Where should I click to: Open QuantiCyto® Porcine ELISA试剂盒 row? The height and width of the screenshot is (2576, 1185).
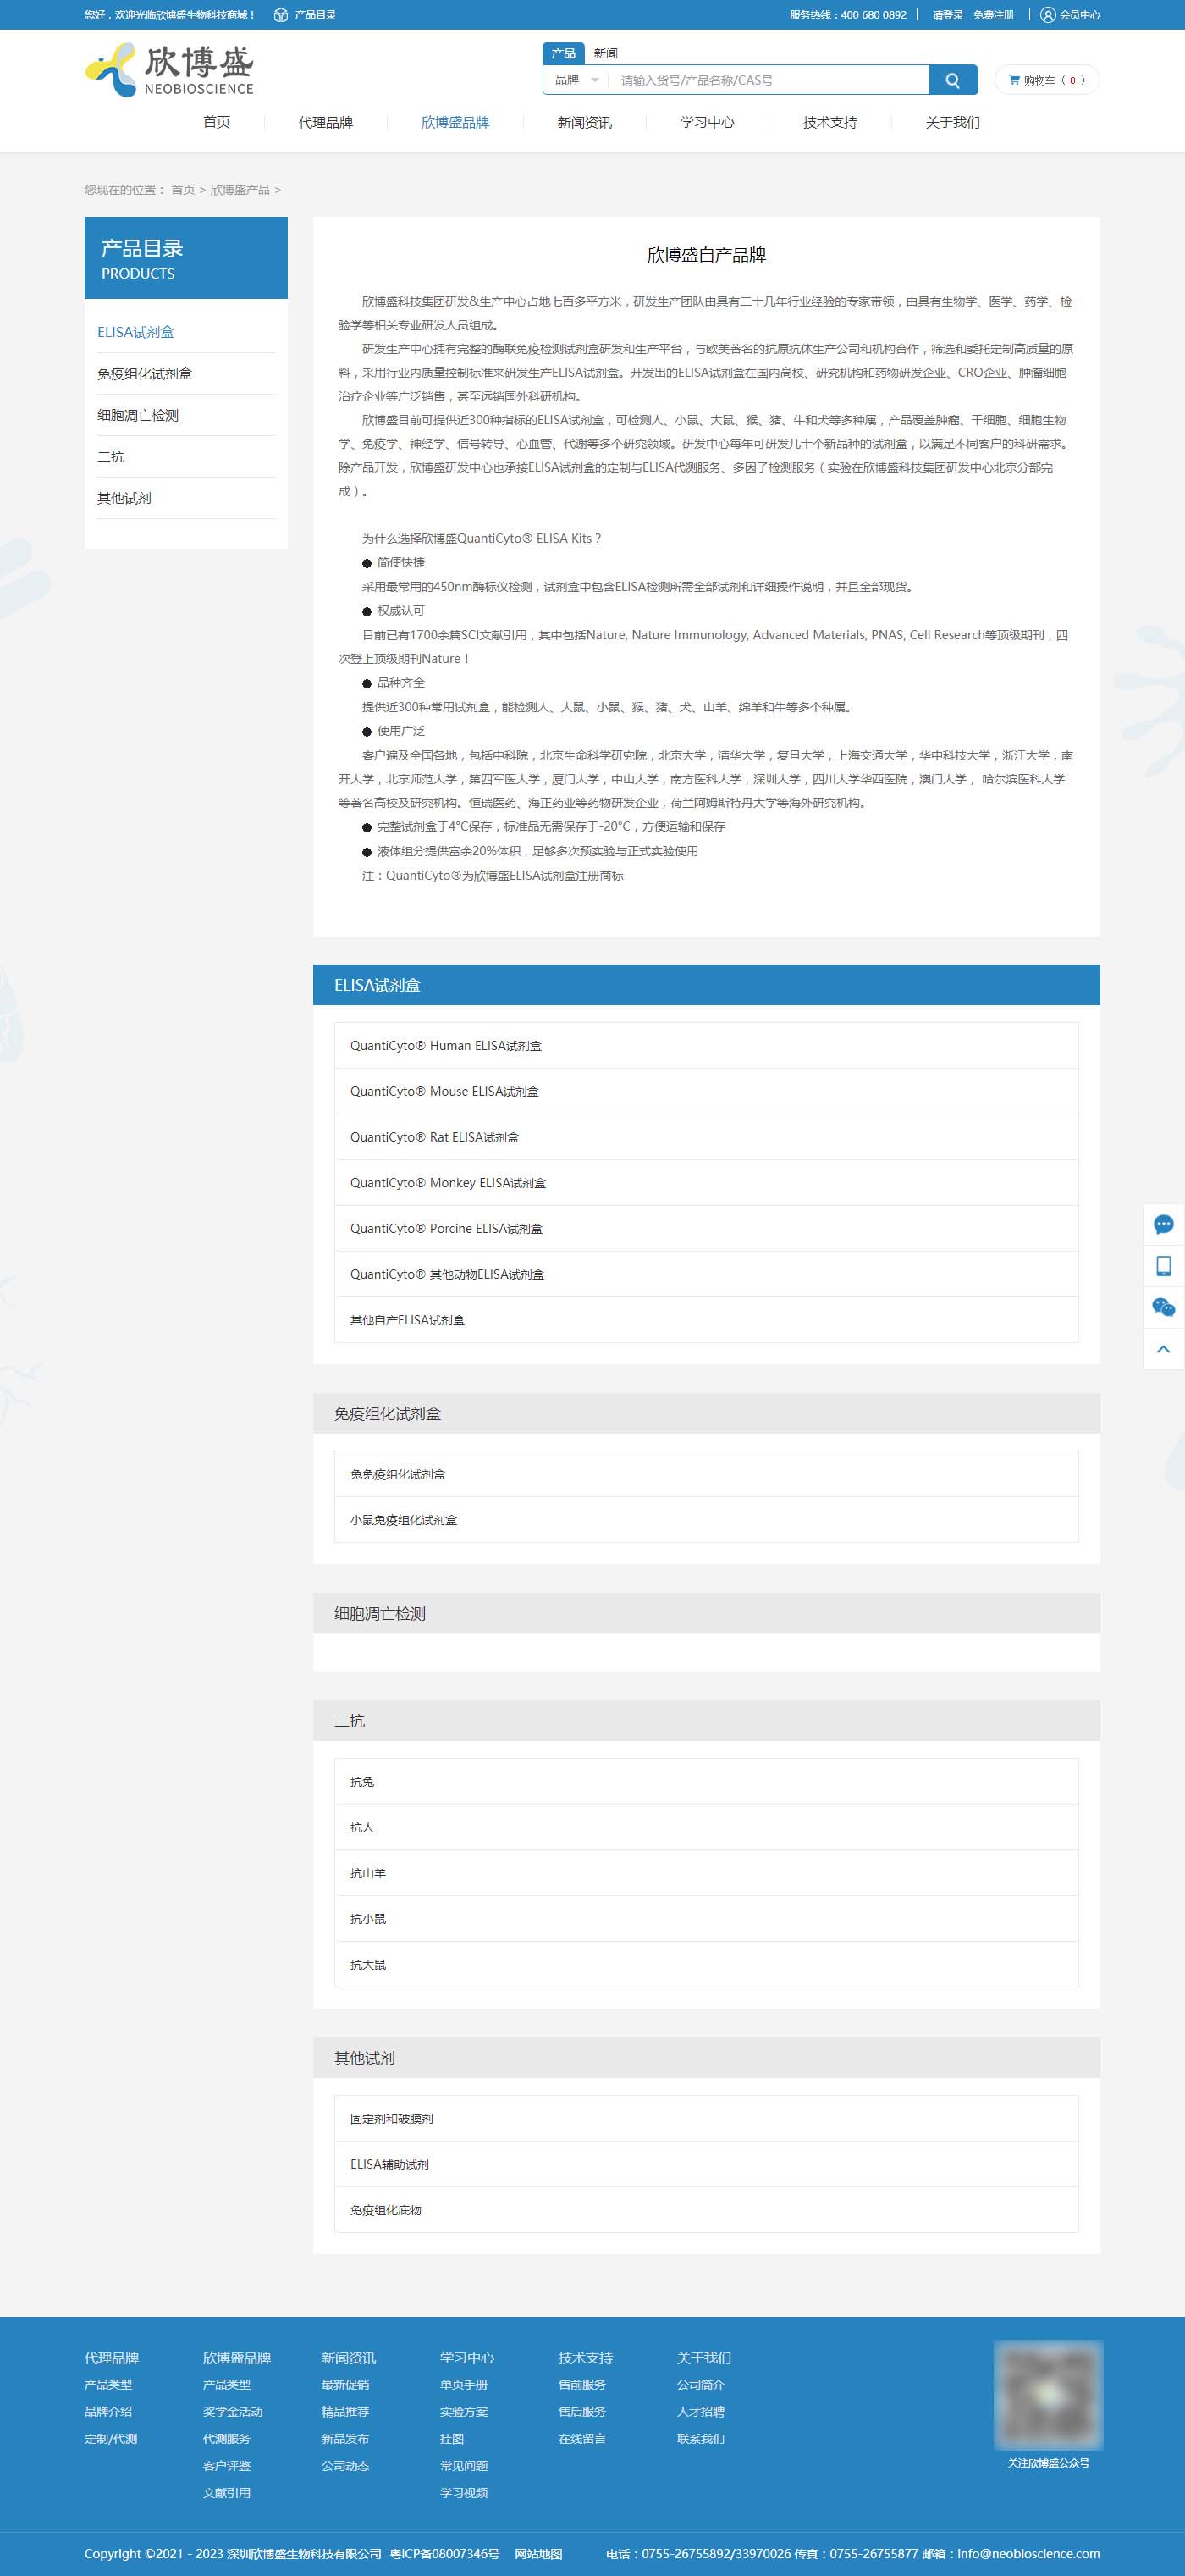coord(707,1229)
